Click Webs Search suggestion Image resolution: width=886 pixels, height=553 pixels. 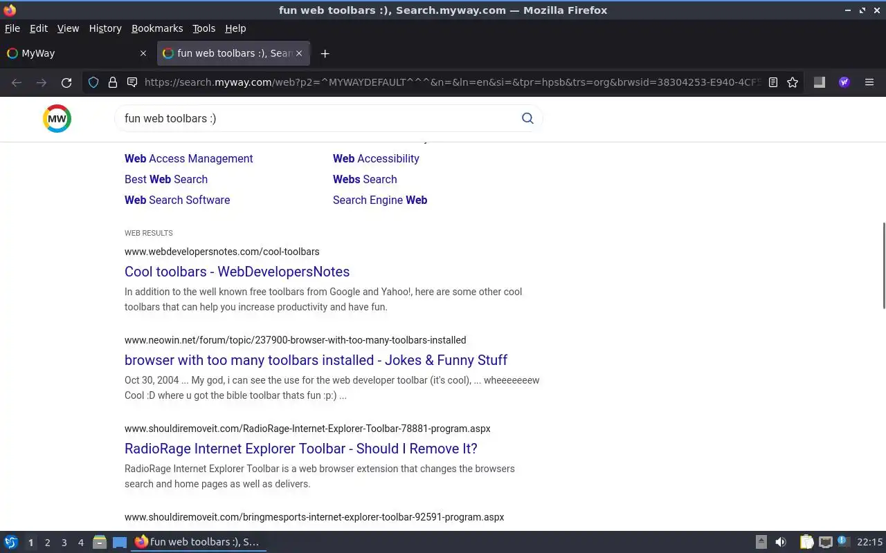(365, 179)
